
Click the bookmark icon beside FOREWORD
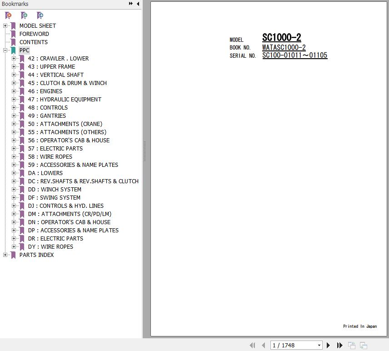[x=13, y=34]
